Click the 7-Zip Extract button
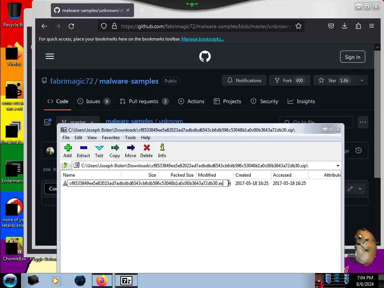The image size is (384, 288). point(83,151)
